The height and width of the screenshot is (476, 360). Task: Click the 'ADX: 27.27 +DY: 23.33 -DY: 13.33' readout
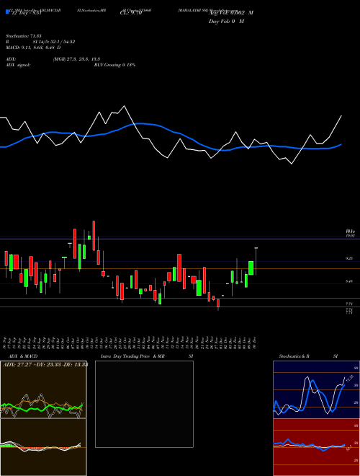coord(45,365)
